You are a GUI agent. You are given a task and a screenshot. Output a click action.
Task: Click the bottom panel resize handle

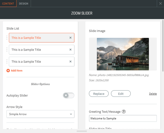pyautogui.click(x=82, y=131)
